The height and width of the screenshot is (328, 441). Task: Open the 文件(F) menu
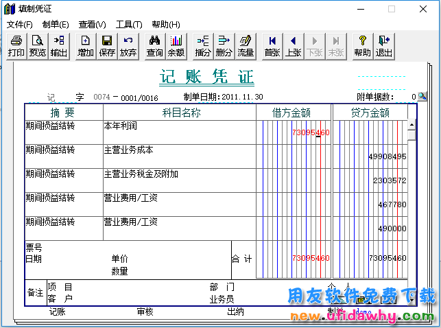[x=19, y=25]
